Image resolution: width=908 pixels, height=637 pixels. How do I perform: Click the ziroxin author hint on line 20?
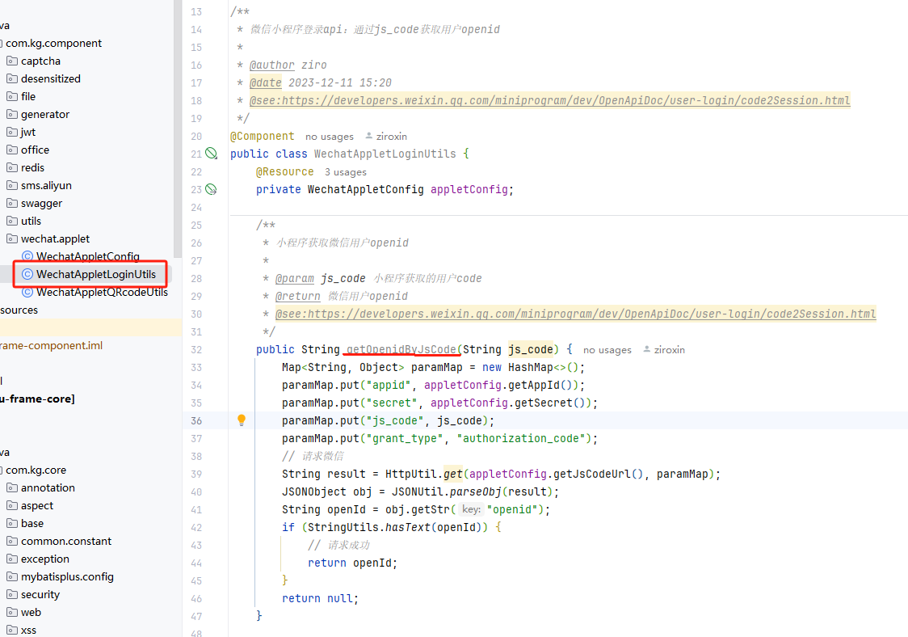tap(386, 136)
